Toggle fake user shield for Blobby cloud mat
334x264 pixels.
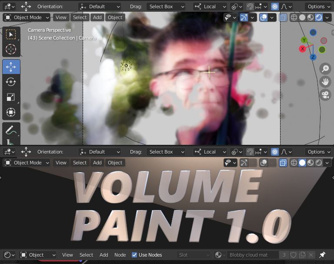click(x=293, y=255)
